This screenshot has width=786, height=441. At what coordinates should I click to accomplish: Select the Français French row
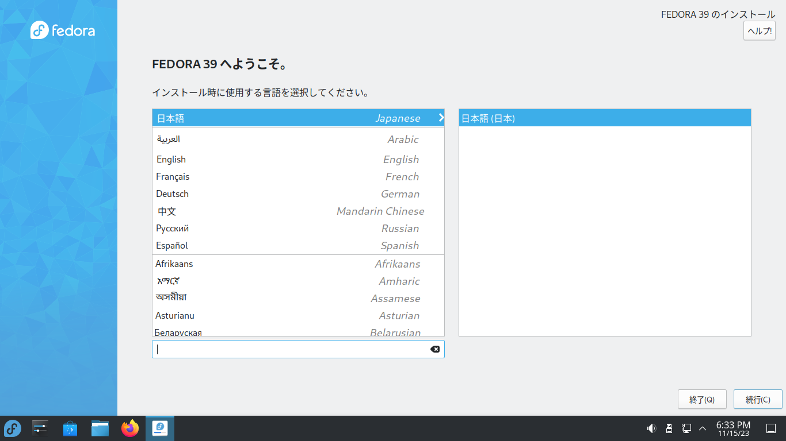pyautogui.click(x=298, y=177)
